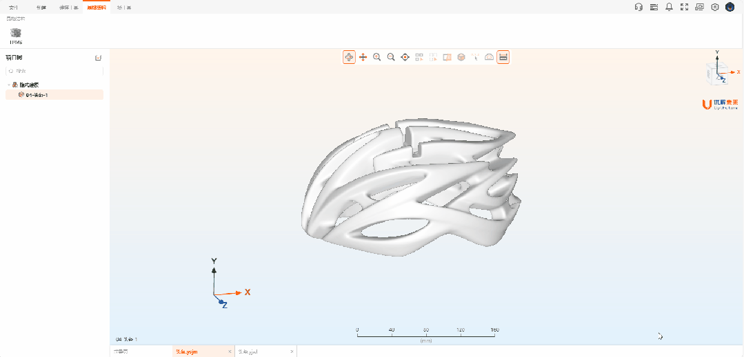744x357 pixels.
Task: Collapse the implicit modeling tree node
Action: tap(9, 85)
